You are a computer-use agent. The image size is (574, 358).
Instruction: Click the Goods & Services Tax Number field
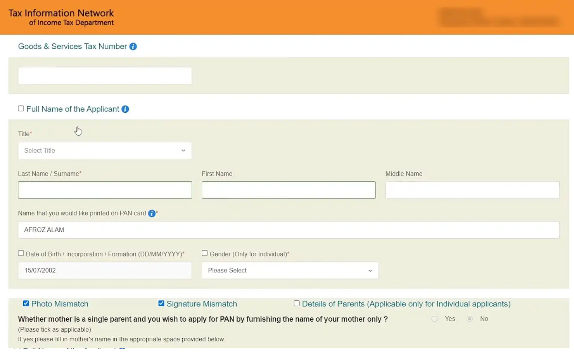click(105, 76)
